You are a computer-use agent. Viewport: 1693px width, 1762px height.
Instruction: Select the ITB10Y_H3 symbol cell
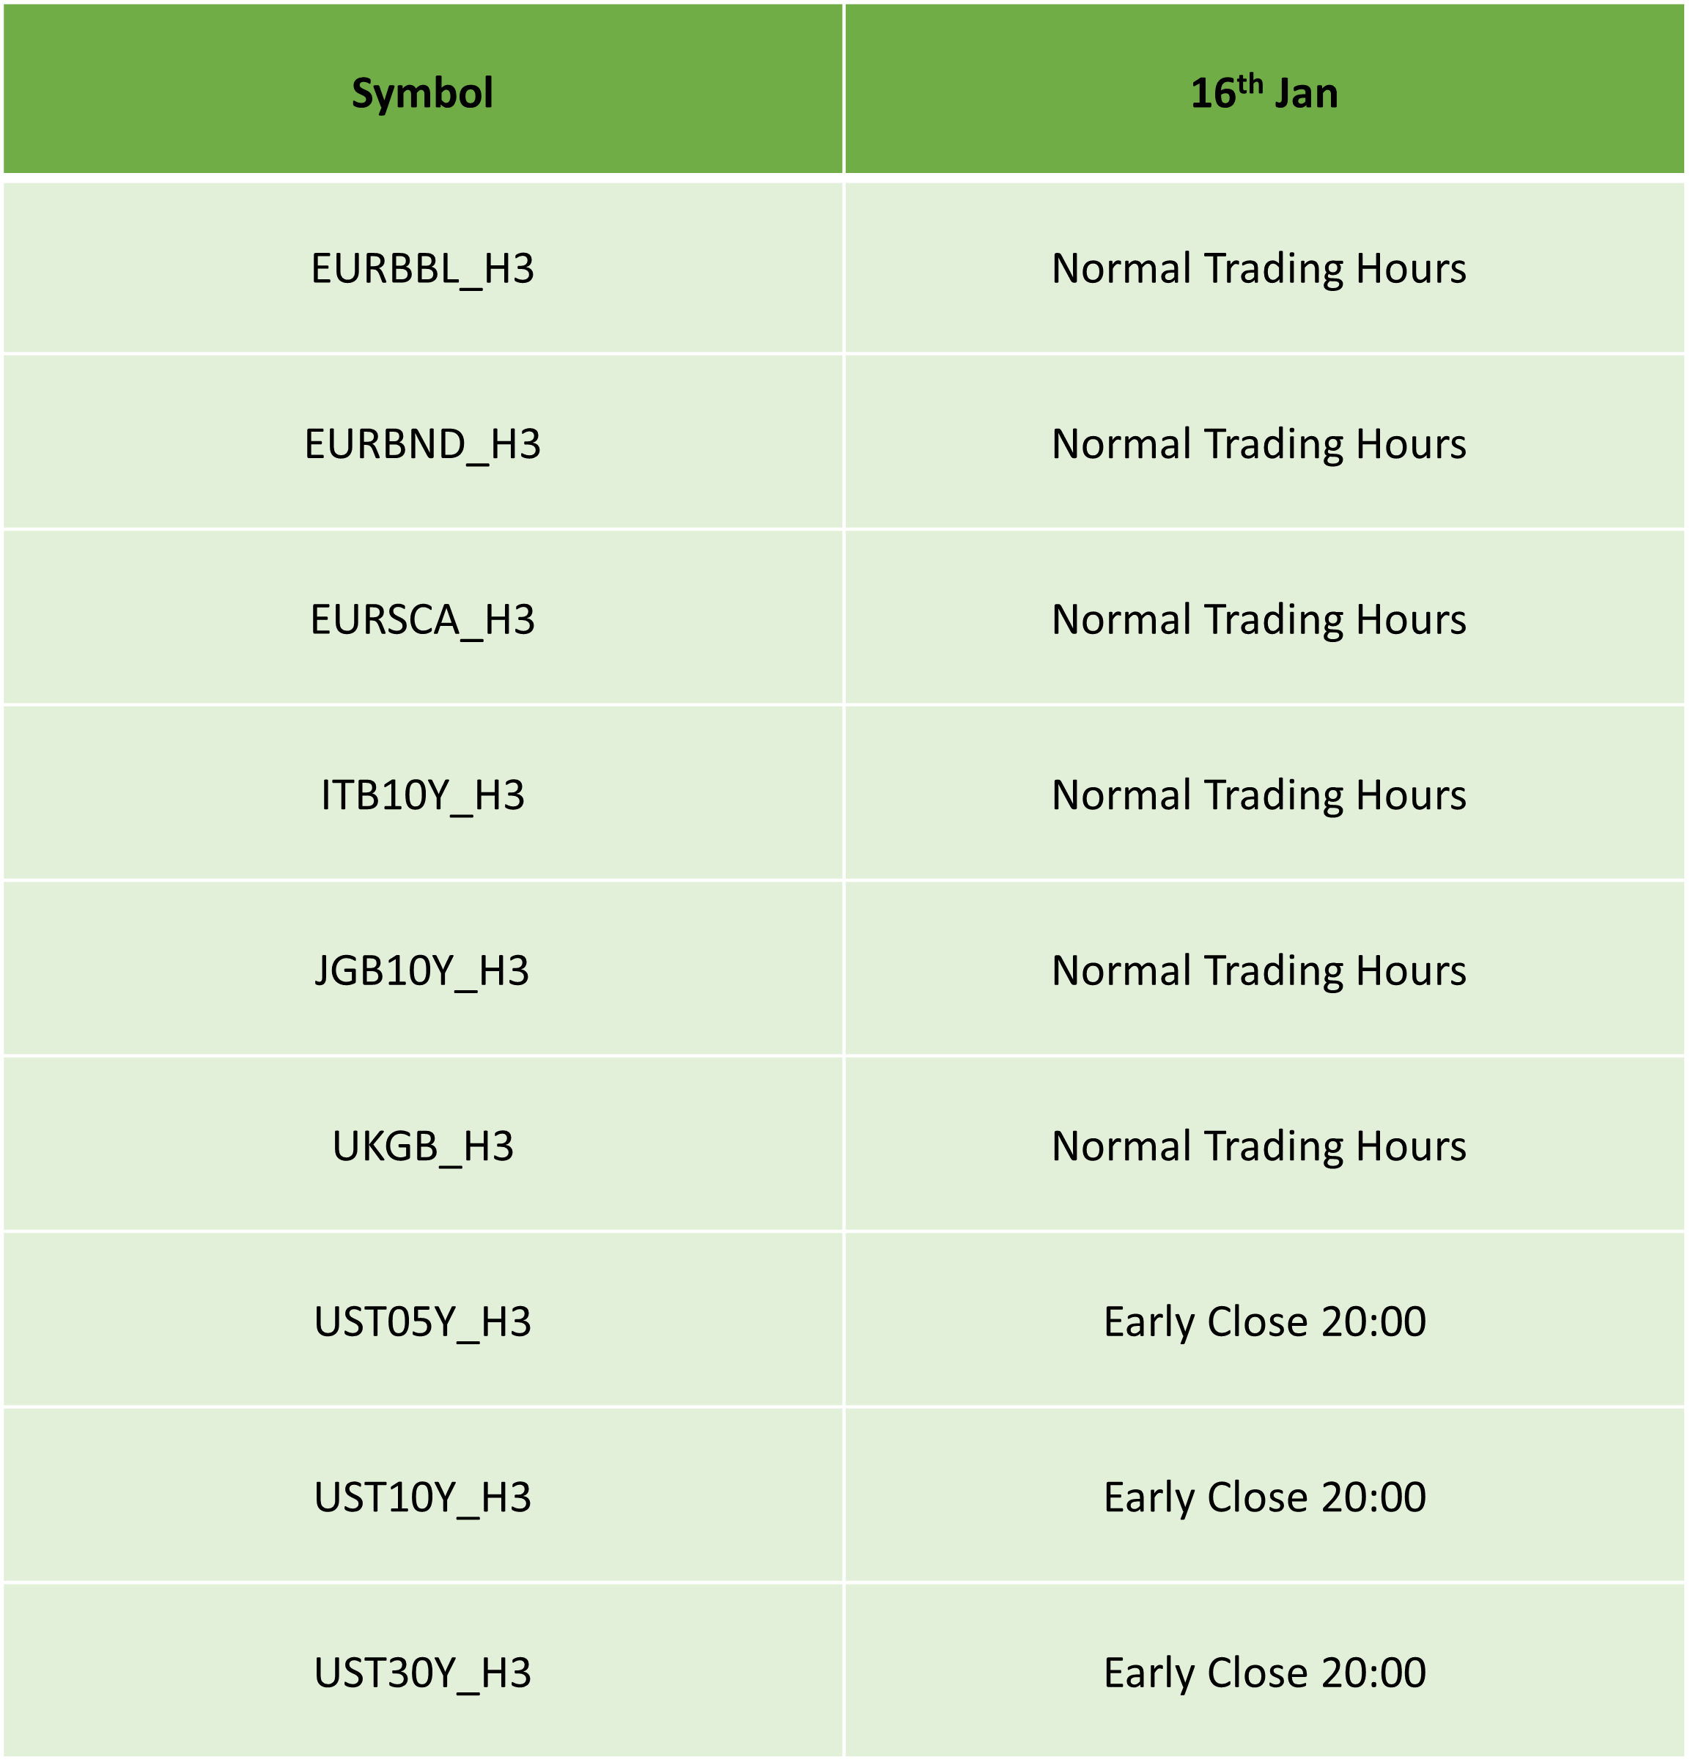pos(423,794)
